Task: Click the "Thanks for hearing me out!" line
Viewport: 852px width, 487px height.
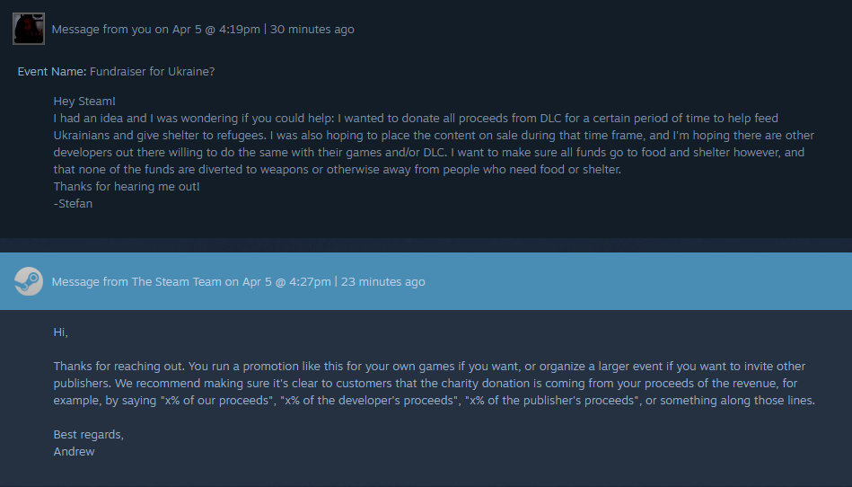Action: (127, 186)
